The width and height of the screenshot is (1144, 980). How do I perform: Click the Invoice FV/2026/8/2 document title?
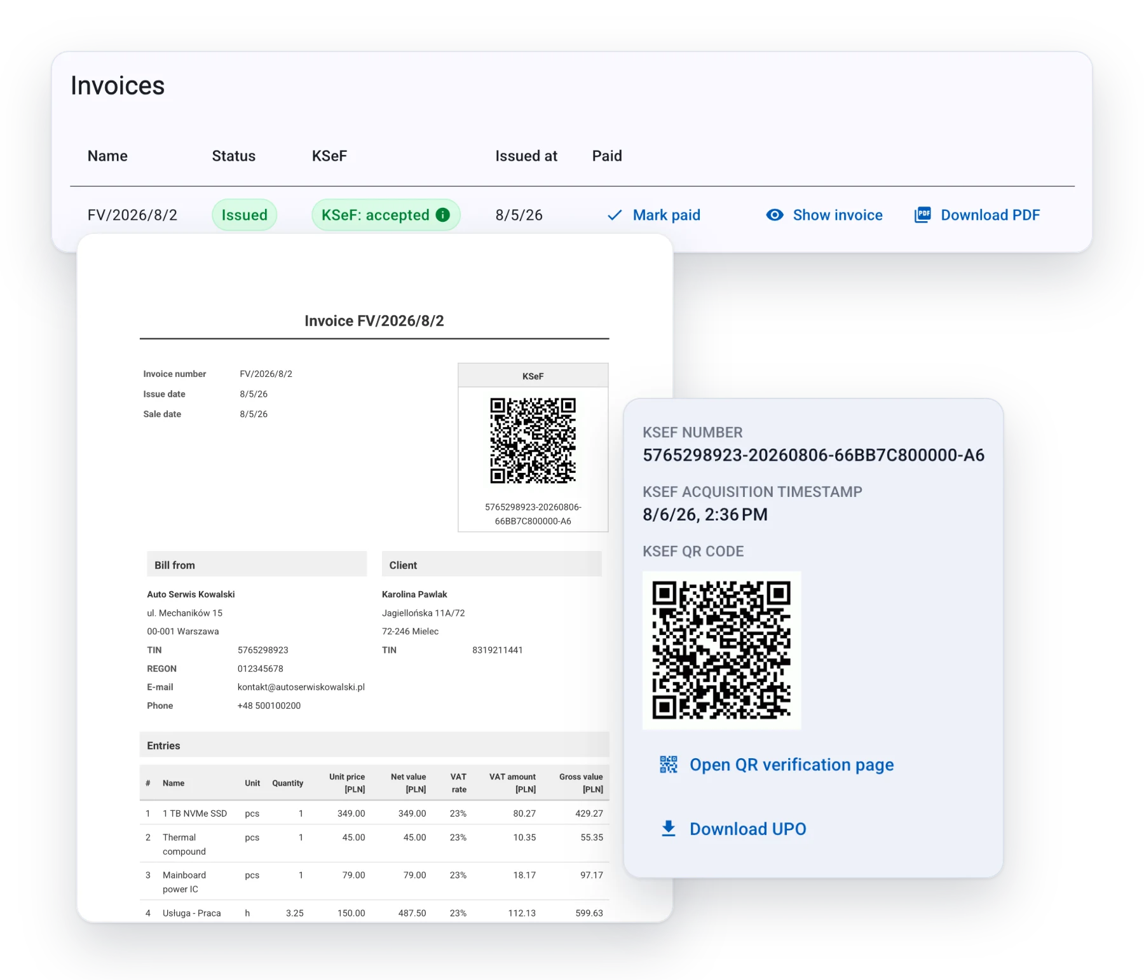[374, 321]
